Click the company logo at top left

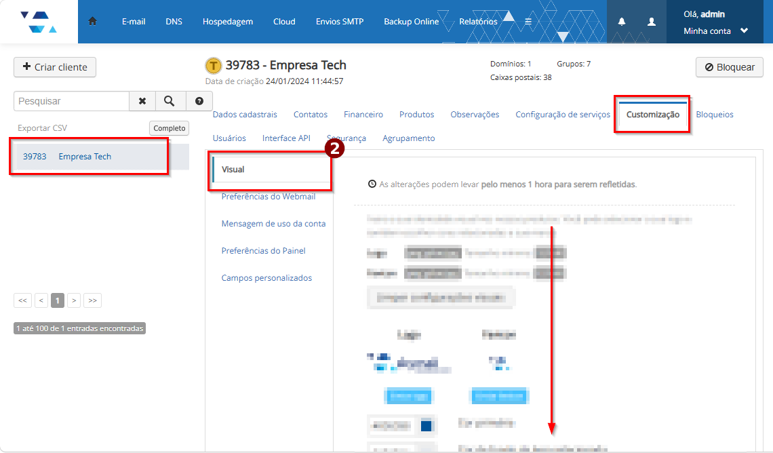pos(39,22)
